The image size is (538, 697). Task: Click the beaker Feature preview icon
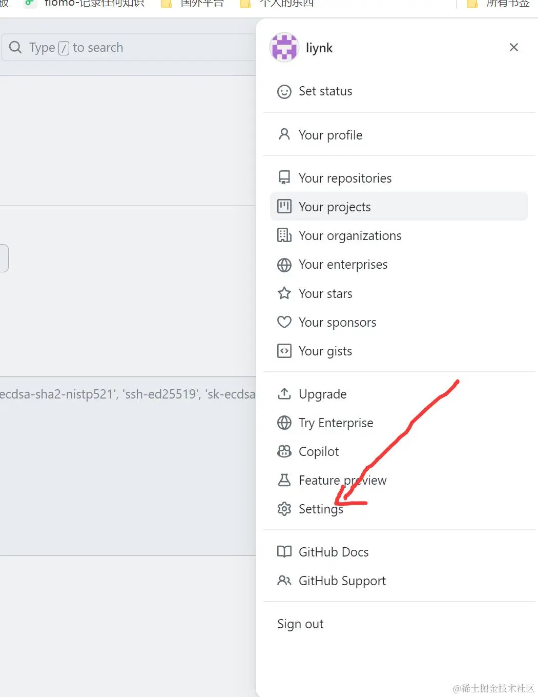click(x=284, y=480)
